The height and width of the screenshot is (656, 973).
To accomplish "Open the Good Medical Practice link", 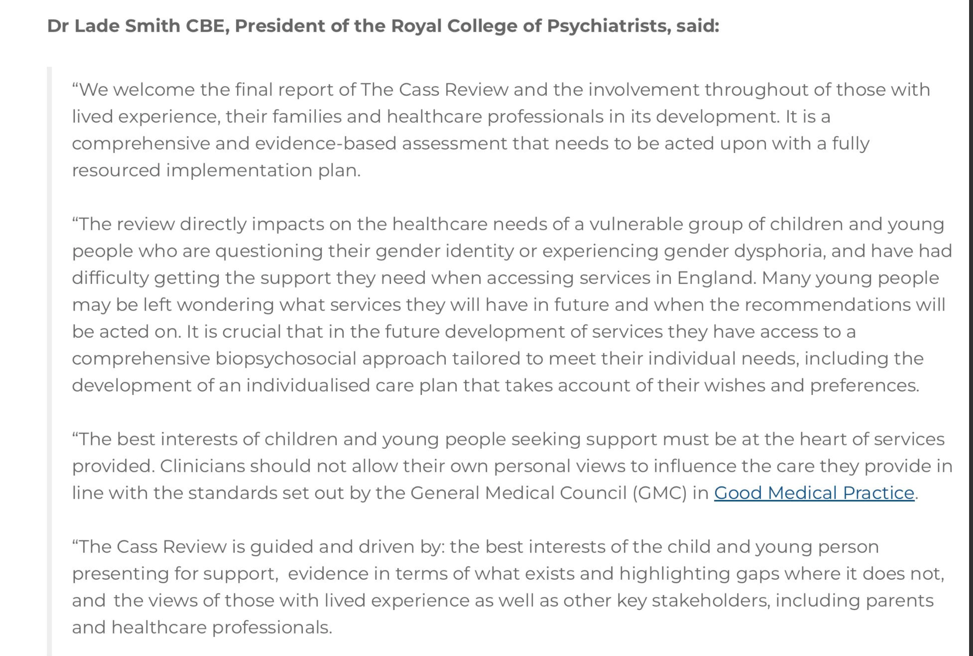I will [x=814, y=493].
